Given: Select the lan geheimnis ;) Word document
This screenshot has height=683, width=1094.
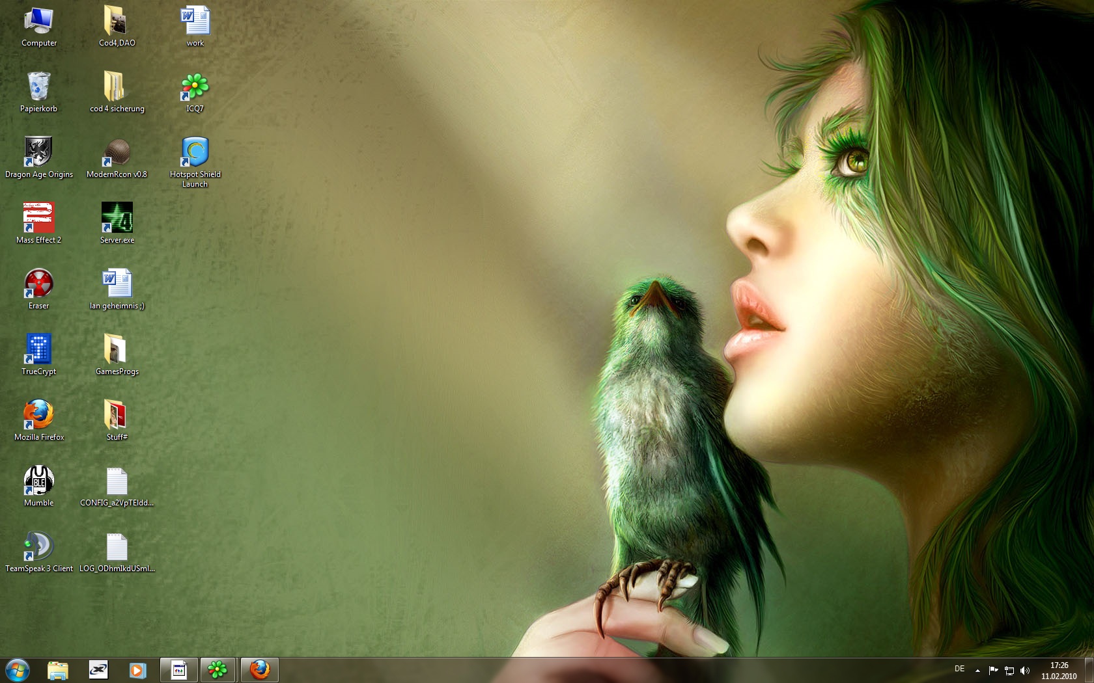Looking at the screenshot, I should tap(117, 289).
